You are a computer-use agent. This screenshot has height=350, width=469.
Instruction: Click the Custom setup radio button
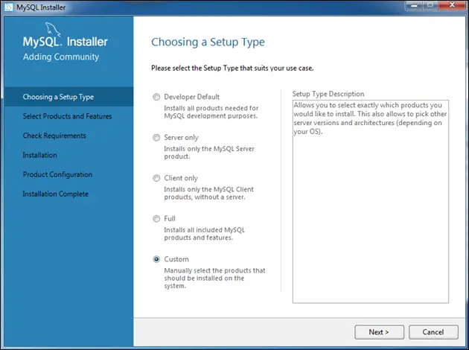(x=156, y=259)
